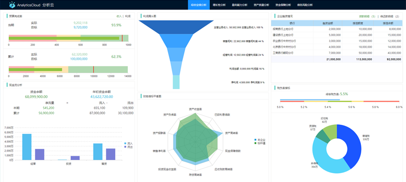Switch to the 盈利能力分析 tab

coord(240,5)
